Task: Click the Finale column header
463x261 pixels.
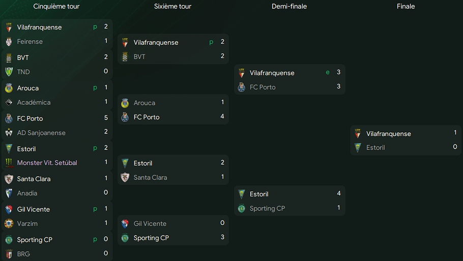Action: [406, 6]
